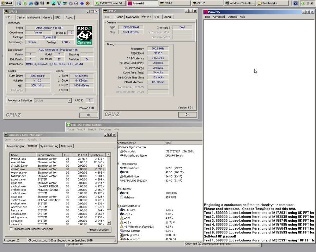Select taskmgr.exe process row

(x=58, y=176)
